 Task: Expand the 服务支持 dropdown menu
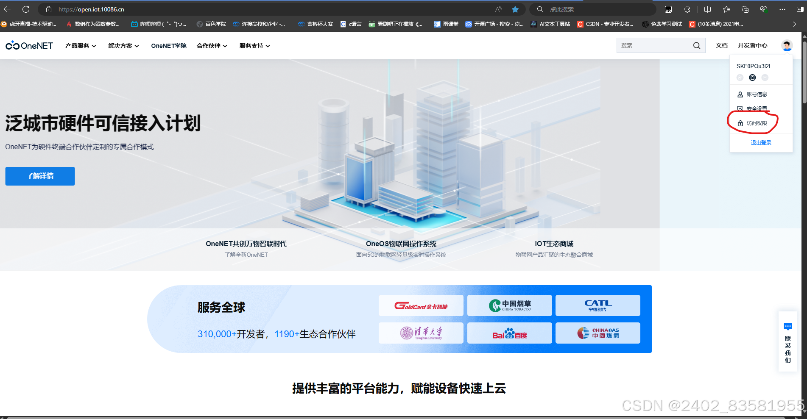(254, 46)
